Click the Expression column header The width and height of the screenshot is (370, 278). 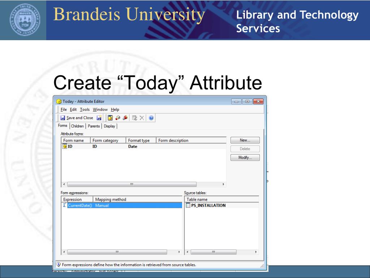pyautogui.click(x=77, y=199)
